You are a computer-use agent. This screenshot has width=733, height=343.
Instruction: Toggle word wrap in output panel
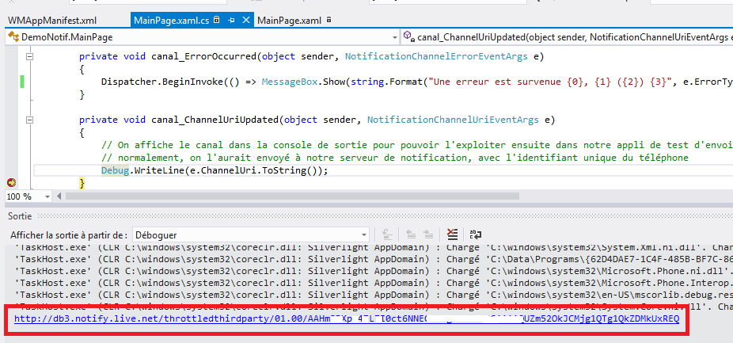476,234
